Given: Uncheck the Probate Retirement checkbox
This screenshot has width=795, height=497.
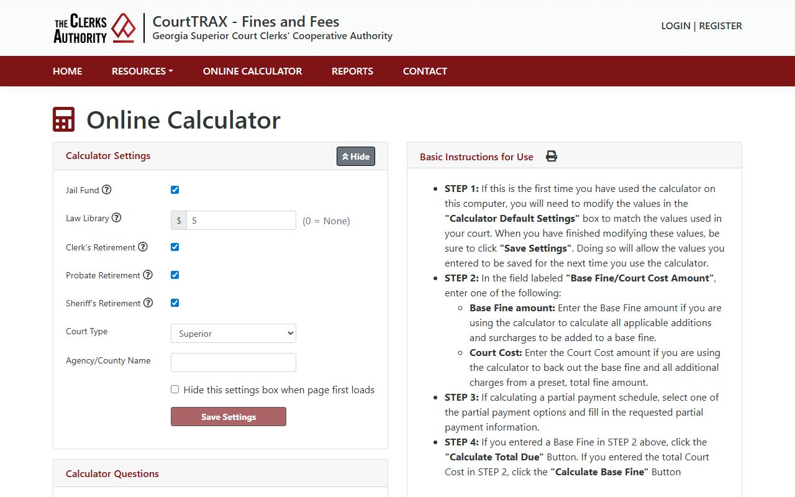Looking at the screenshot, I should tap(175, 275).
